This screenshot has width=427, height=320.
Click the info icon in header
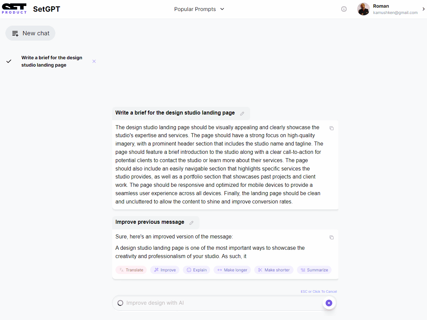[344, 9]
